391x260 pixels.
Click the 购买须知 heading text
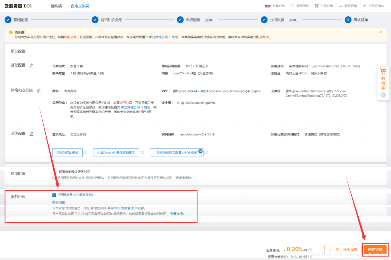[x=58, y=202]
